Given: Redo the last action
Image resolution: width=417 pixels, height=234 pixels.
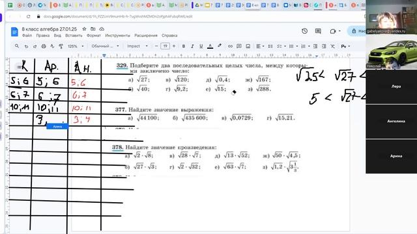Looking at the screenshot, I should click(35, 46).
